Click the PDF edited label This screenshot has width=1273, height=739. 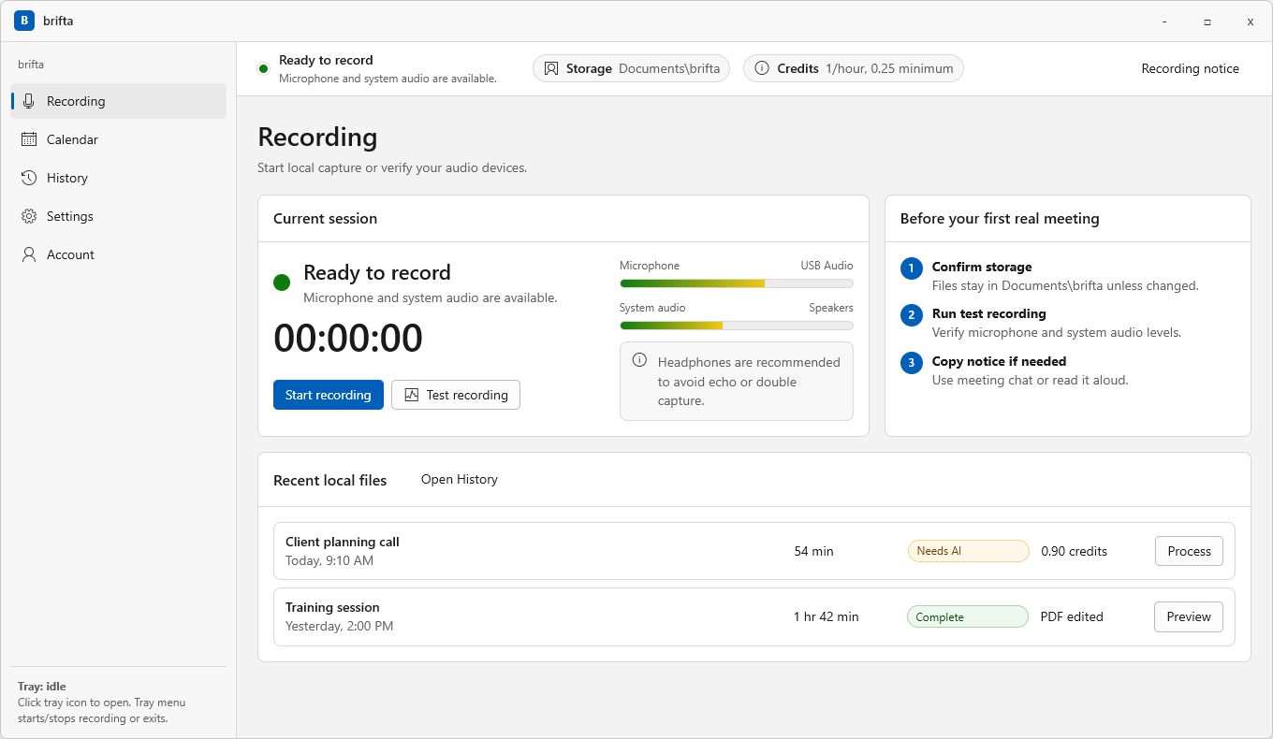(x=1072, y=616)
